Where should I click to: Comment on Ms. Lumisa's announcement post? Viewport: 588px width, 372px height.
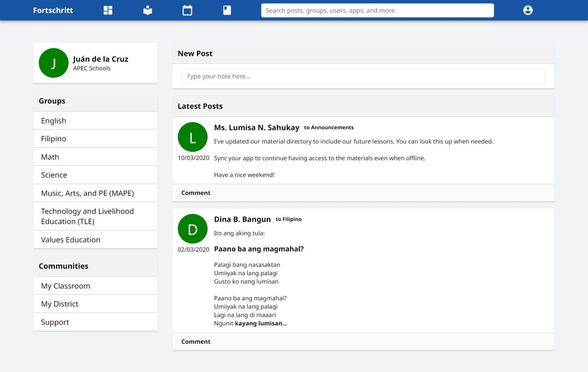click(x=196, y=193)
